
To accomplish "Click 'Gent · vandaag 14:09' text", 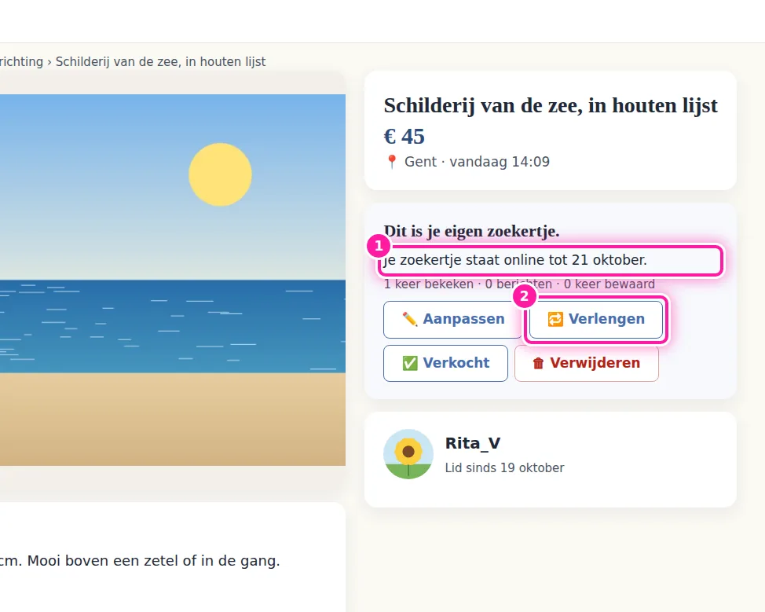I will coord(477,162).
